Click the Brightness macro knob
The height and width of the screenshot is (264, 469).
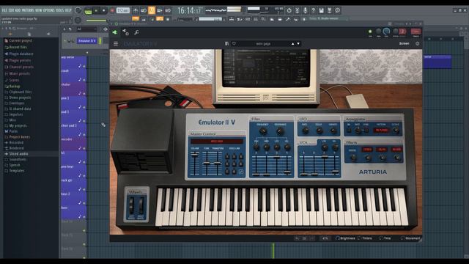[x=338, y=238]
